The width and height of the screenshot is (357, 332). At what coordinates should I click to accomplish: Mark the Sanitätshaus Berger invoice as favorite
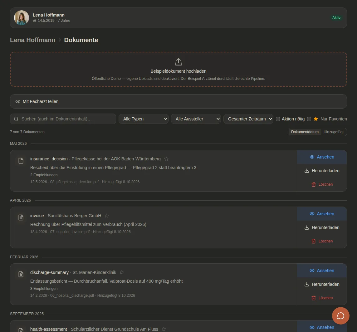tap(107, 216)
